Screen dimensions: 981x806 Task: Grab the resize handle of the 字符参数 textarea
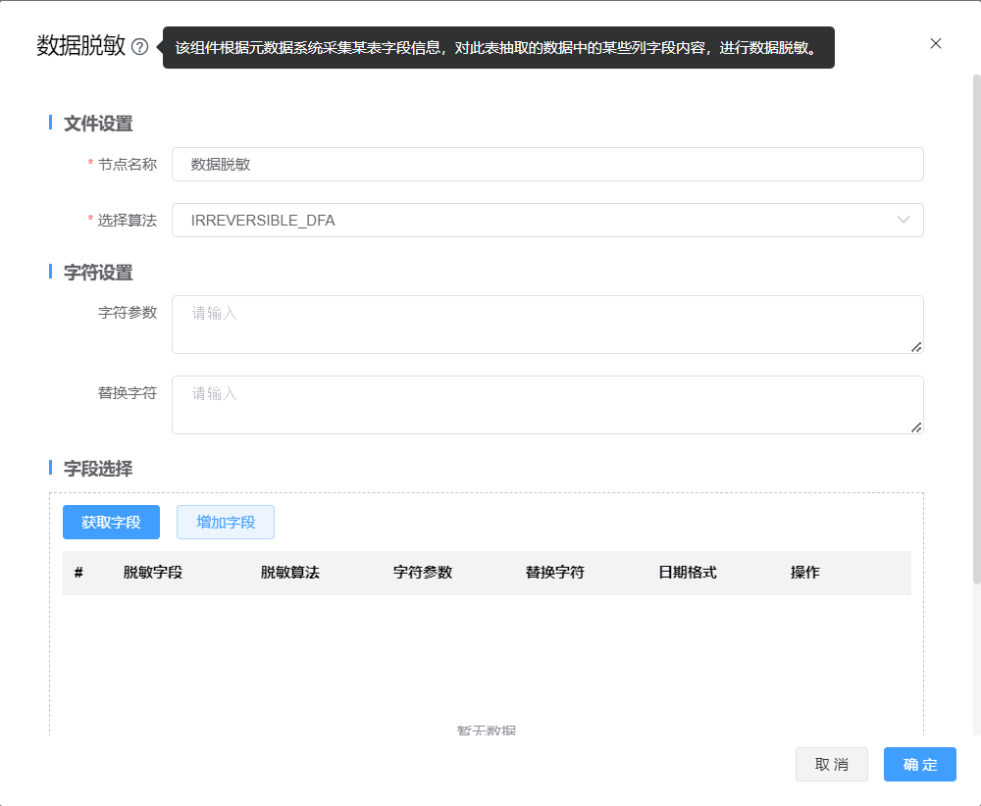click(x=916, y=347)
